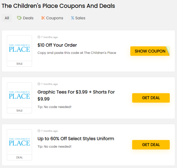The image size is (177, 168).
Task: Open the Coupons tab
Action: 54,18
